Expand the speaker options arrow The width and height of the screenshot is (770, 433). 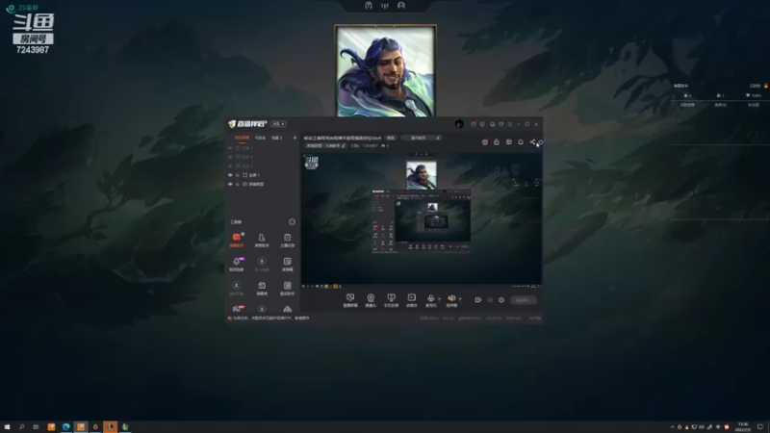pos(460,298)
